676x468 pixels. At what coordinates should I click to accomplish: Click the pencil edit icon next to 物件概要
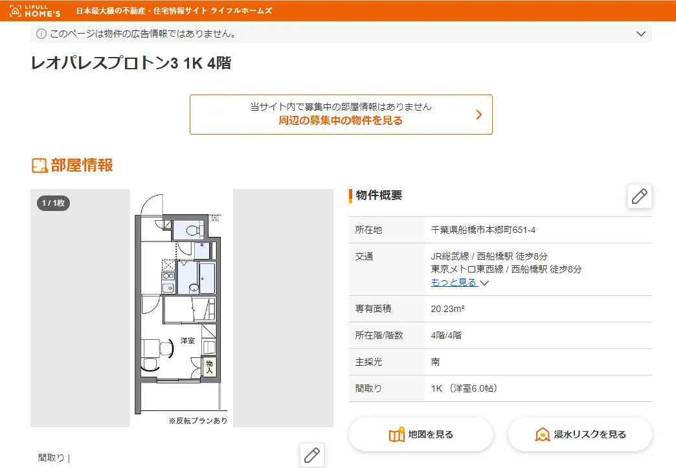click(639, 196)
